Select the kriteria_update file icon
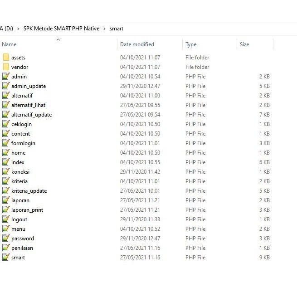Screen dimensions: 297x297 coord(6,190)
